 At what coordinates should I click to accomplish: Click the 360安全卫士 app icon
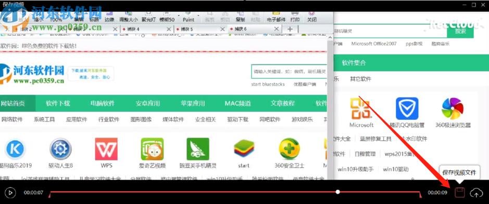pyautogui.click(x=289, y=149)
